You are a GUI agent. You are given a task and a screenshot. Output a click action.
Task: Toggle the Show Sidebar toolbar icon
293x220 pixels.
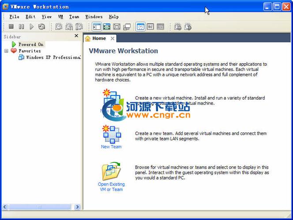pos(97,27)
